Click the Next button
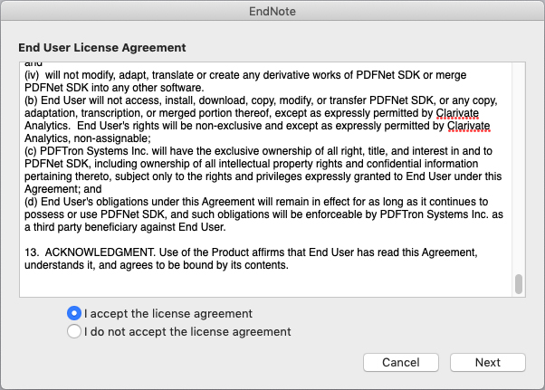The image size is (545, 390). [x=488, y=362]
